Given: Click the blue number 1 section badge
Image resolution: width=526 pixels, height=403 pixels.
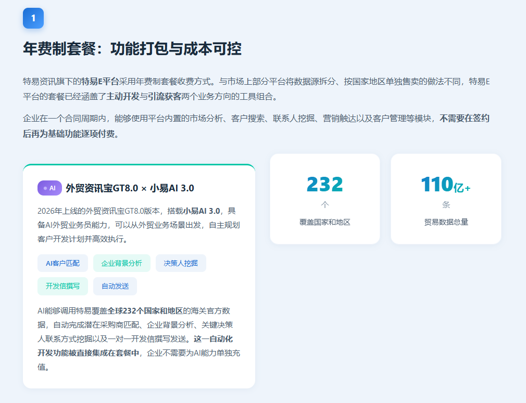Looking at the screenshot, I should click(33, 18).
